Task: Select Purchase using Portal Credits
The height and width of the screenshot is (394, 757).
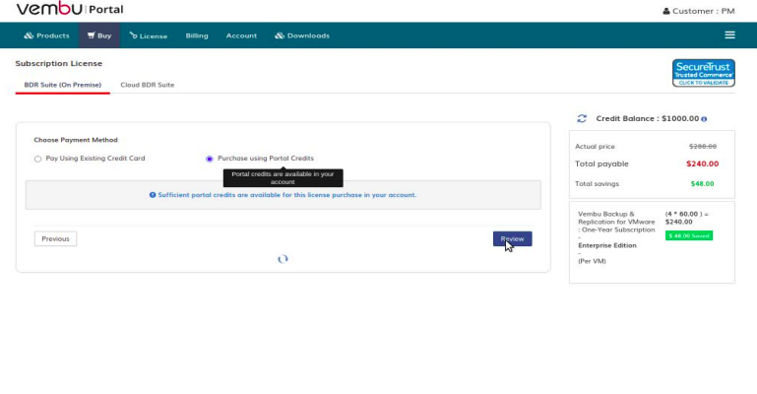Action: click(x=209, y=159)
